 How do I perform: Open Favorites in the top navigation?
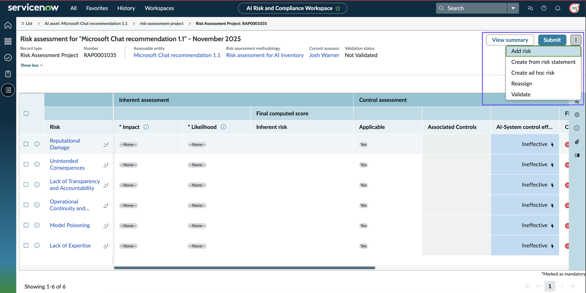coord(97,8)
